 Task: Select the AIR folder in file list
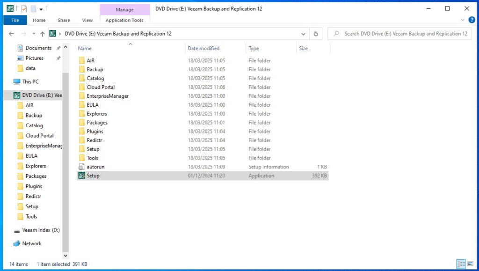pos(90,60)
